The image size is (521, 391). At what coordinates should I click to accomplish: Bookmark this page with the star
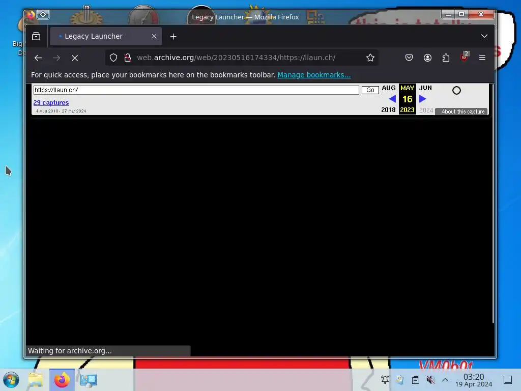coord(370,58)
